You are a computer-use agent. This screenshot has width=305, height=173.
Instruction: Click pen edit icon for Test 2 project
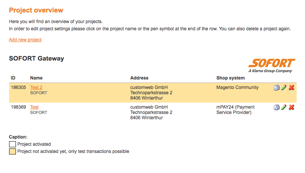(284, 87)
